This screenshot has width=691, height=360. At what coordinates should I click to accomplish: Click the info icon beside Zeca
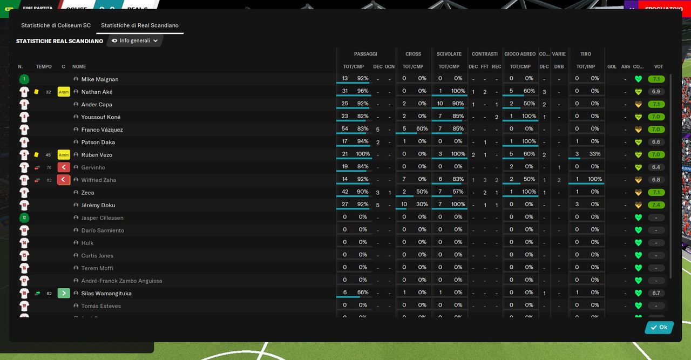click(x=76, y=193)
